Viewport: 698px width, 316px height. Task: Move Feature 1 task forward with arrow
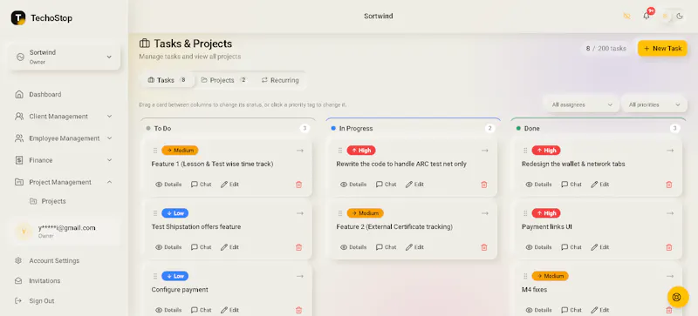click(x=300, y=151)
